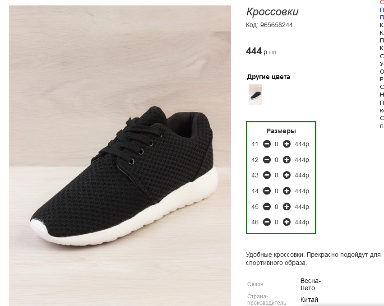Increase quantity for size 41
The width and height of the screenshot is (384, 306).
[x=287, y=144]
